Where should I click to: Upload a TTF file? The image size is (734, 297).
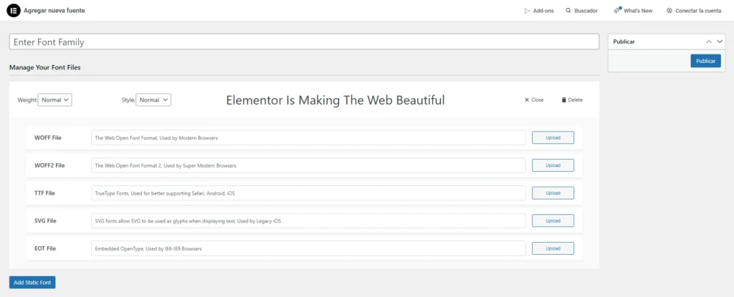pos(553,193)
